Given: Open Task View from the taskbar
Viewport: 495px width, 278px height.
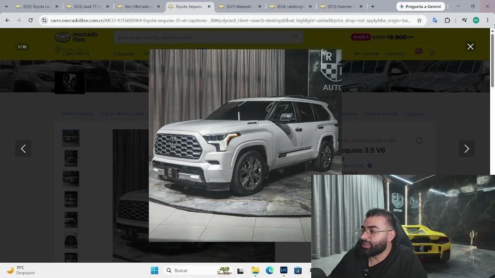Looking at the screenshot, I should 240,271.
